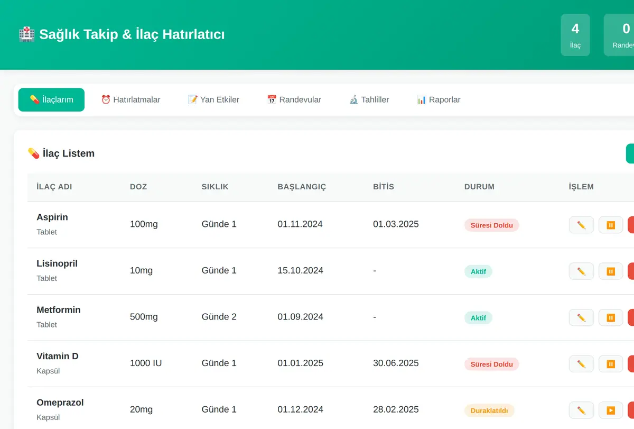Click the Süresi Doldu badge for Vitamin D
The width and height of the screenshot is (634, 429).
point(492,364)
